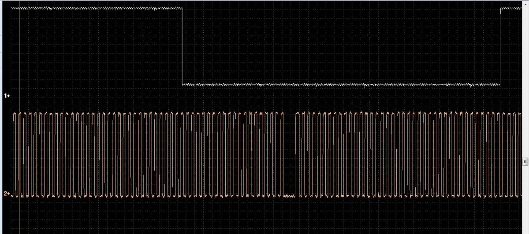Select the vertical time cursor line
This screenshot has width=529, height=234.
coord(19,117)
